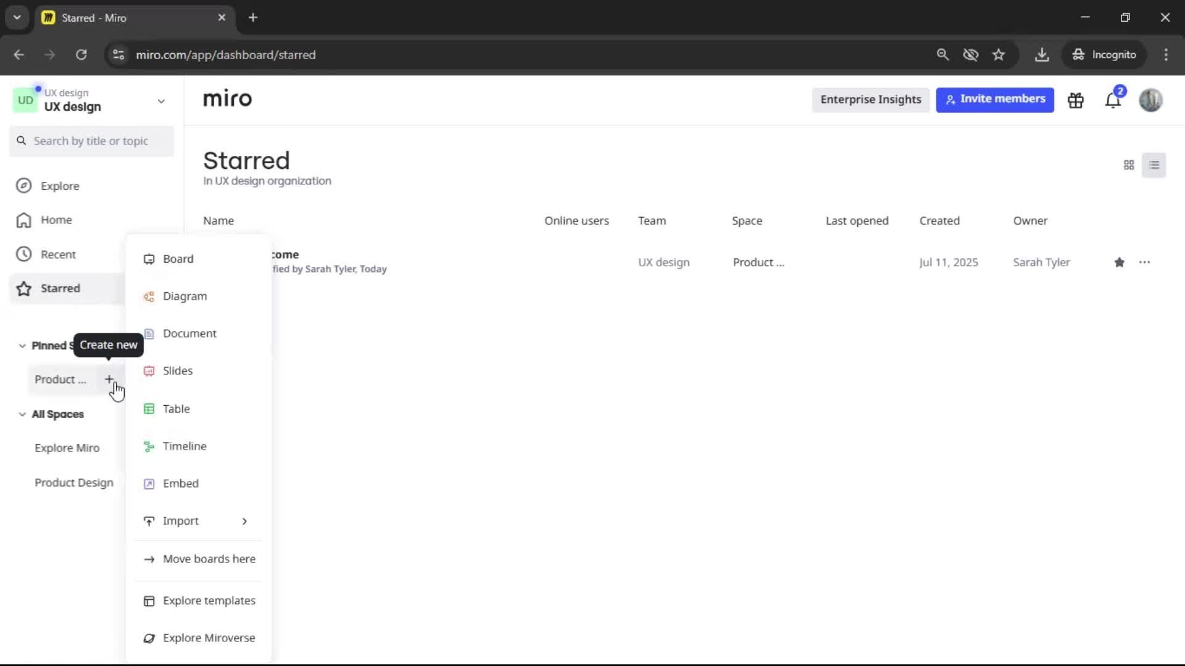
Task: Open the user profile avatar
Action: click(1151, 100)
